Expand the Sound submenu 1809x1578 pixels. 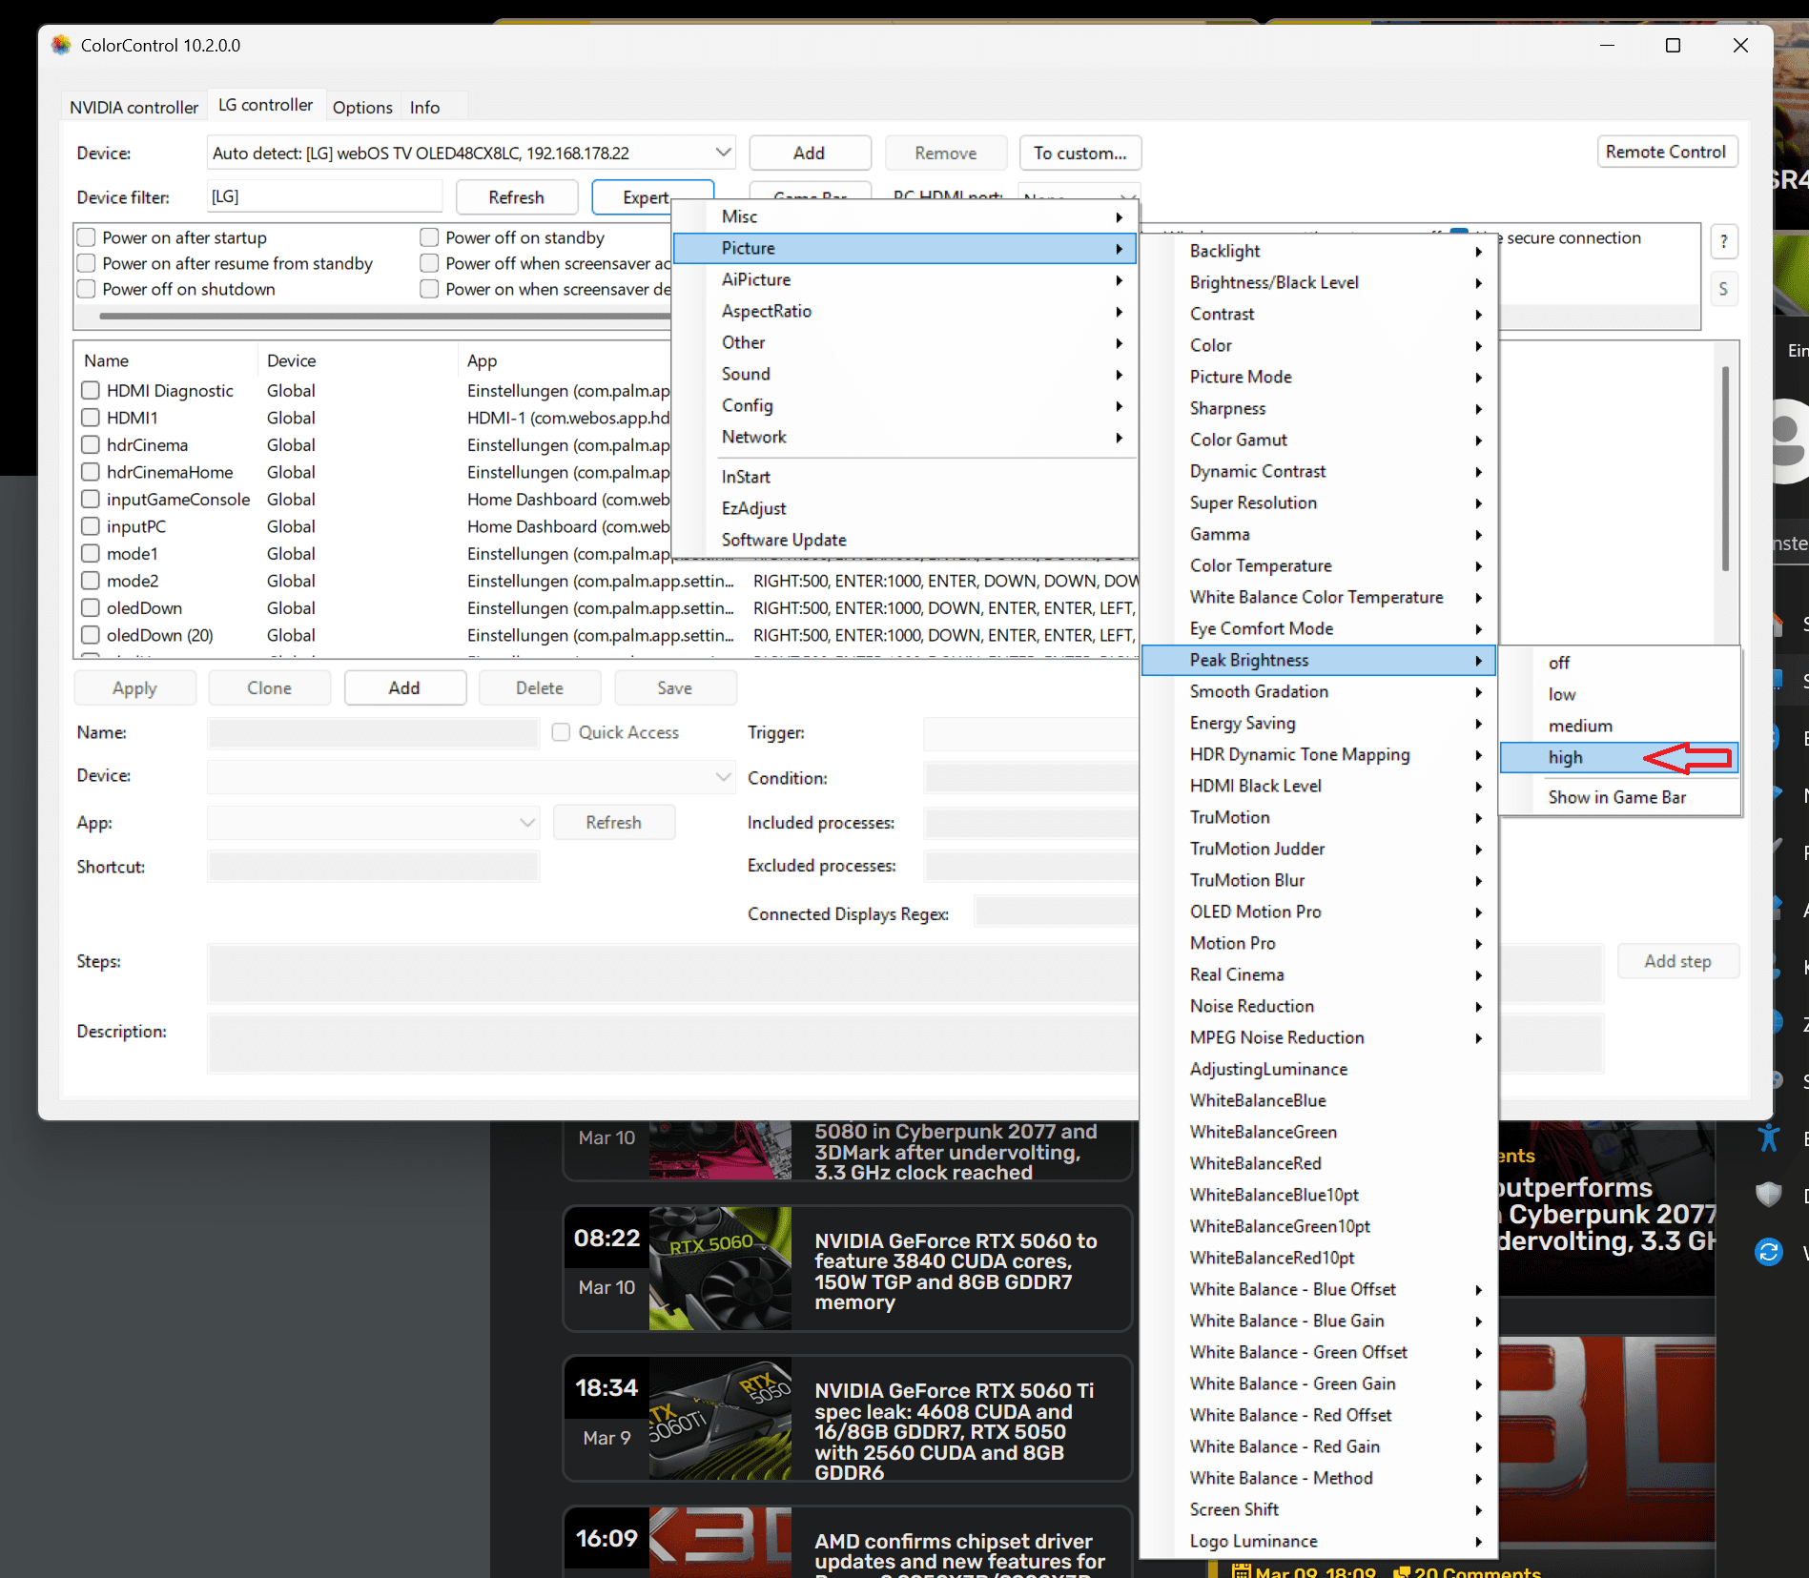coord(905,374)
